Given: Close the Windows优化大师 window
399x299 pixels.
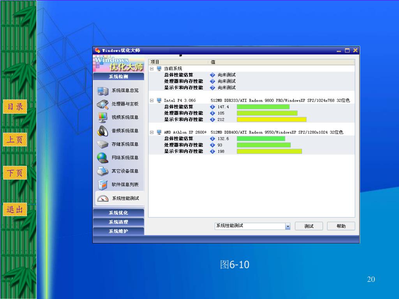Looking at the screenshot, I should coord(355,50).
